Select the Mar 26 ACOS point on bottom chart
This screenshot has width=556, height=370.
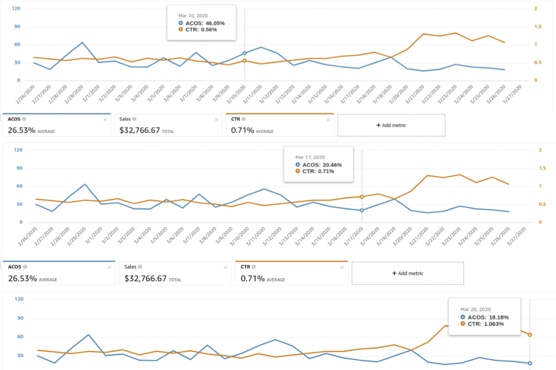530,363
